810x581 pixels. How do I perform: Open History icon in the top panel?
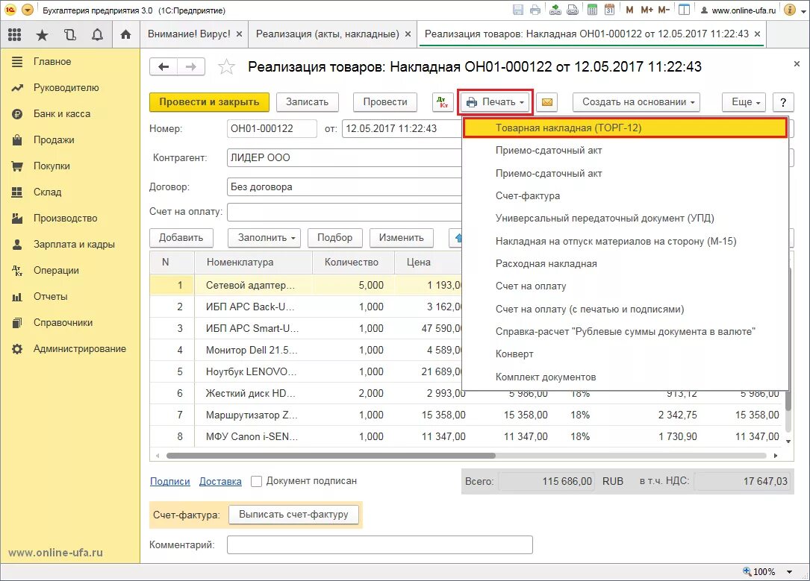pyautogui.click(x=69, y=34)
